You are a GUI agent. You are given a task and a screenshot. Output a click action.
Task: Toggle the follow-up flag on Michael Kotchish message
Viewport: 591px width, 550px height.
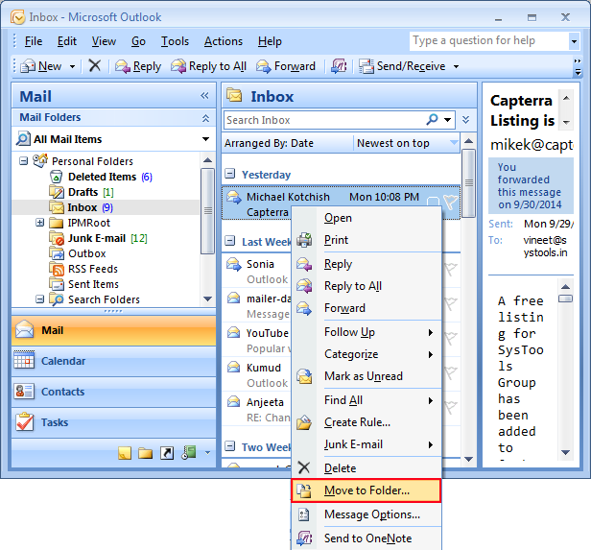click(x=450, y=202)
